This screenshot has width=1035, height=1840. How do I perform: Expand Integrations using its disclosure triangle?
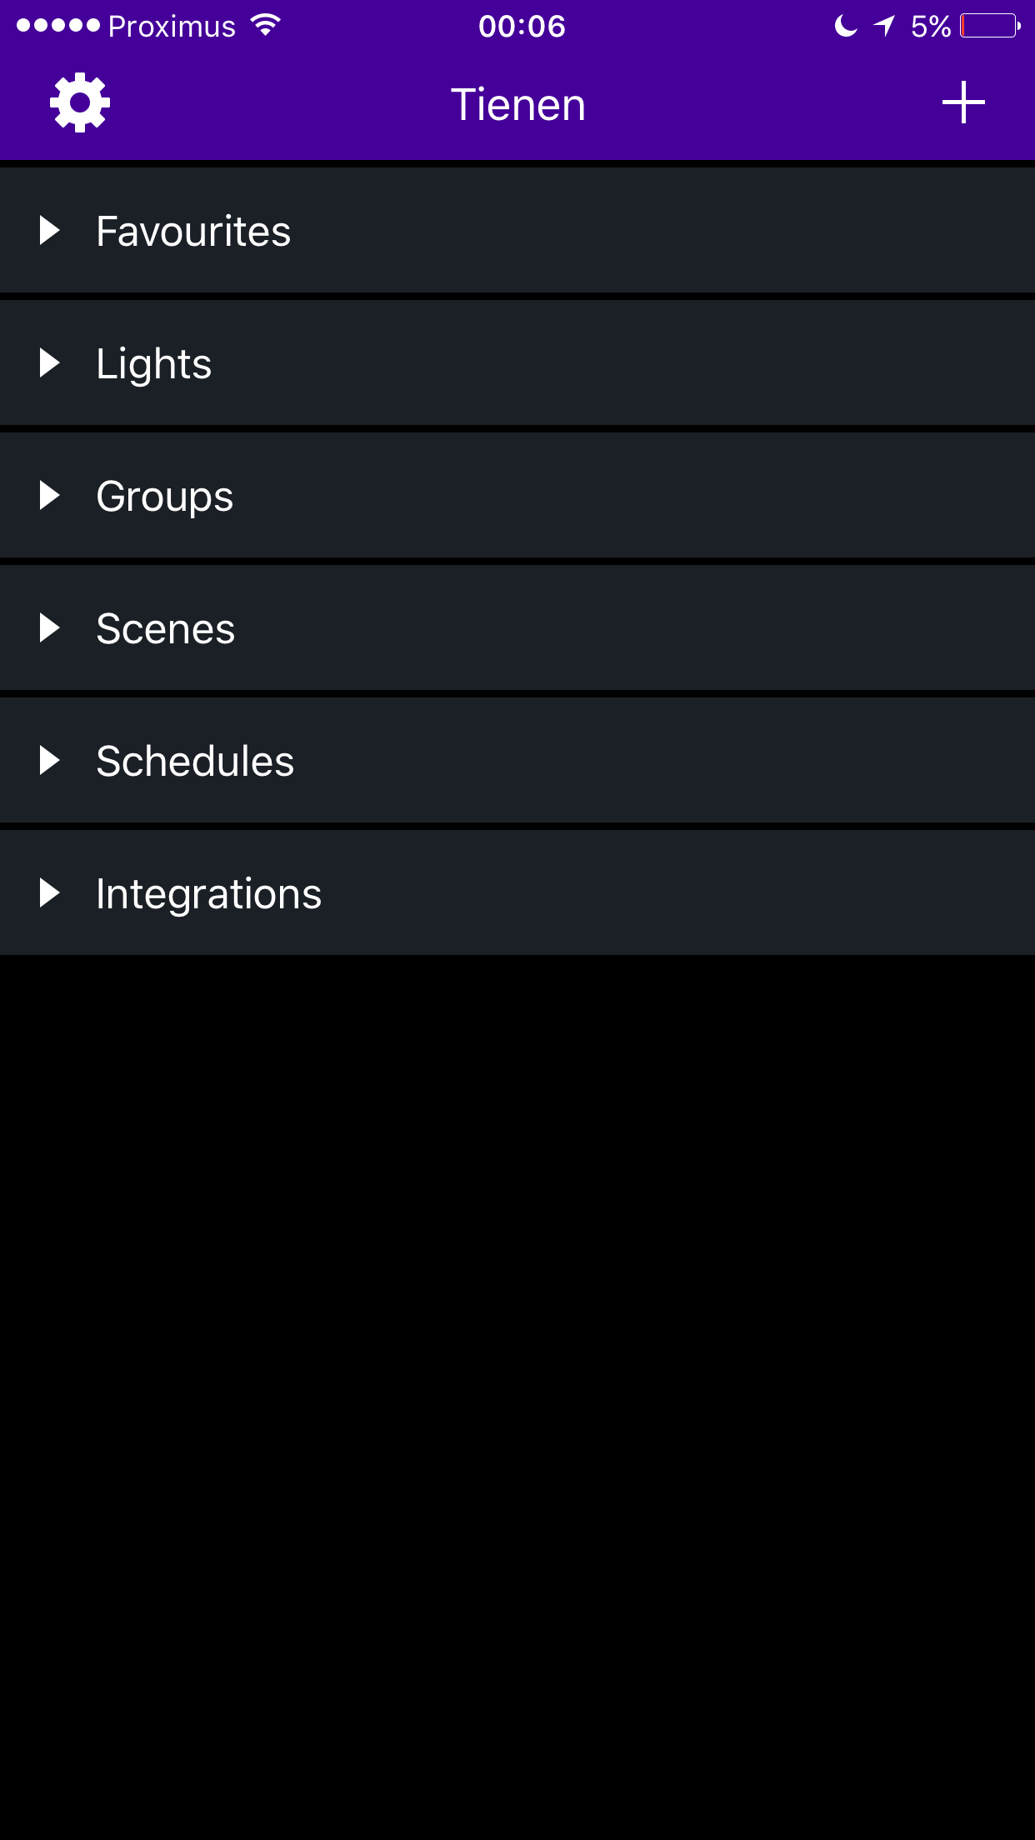tap(50, 893)
